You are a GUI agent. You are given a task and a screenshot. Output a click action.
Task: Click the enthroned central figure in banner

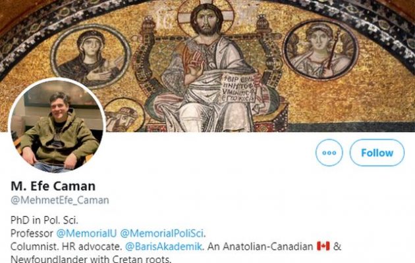[x=206, y=68]
